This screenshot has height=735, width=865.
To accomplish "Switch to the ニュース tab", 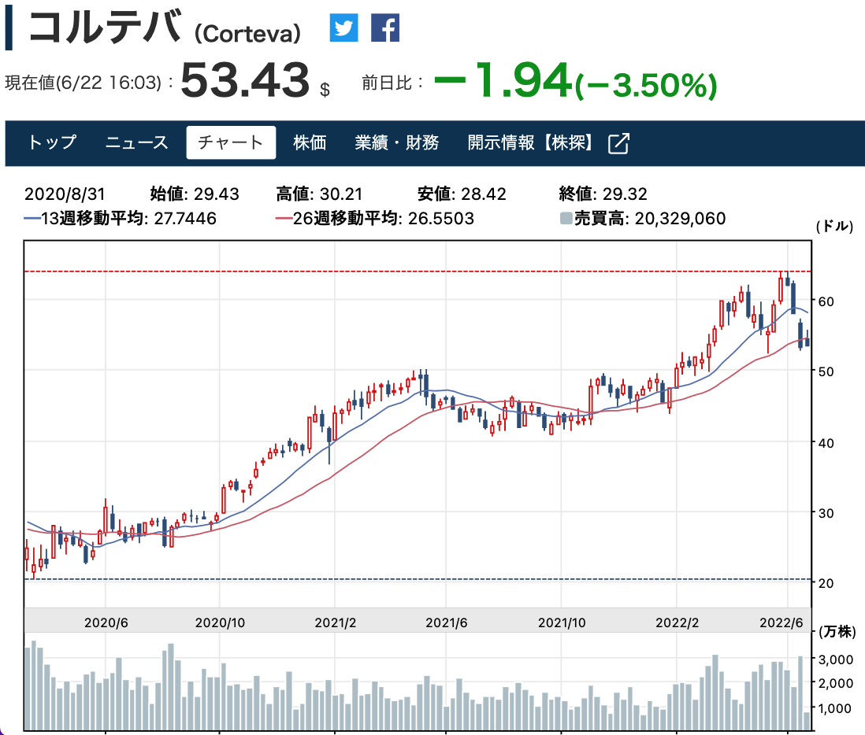I will pos(136,142).
